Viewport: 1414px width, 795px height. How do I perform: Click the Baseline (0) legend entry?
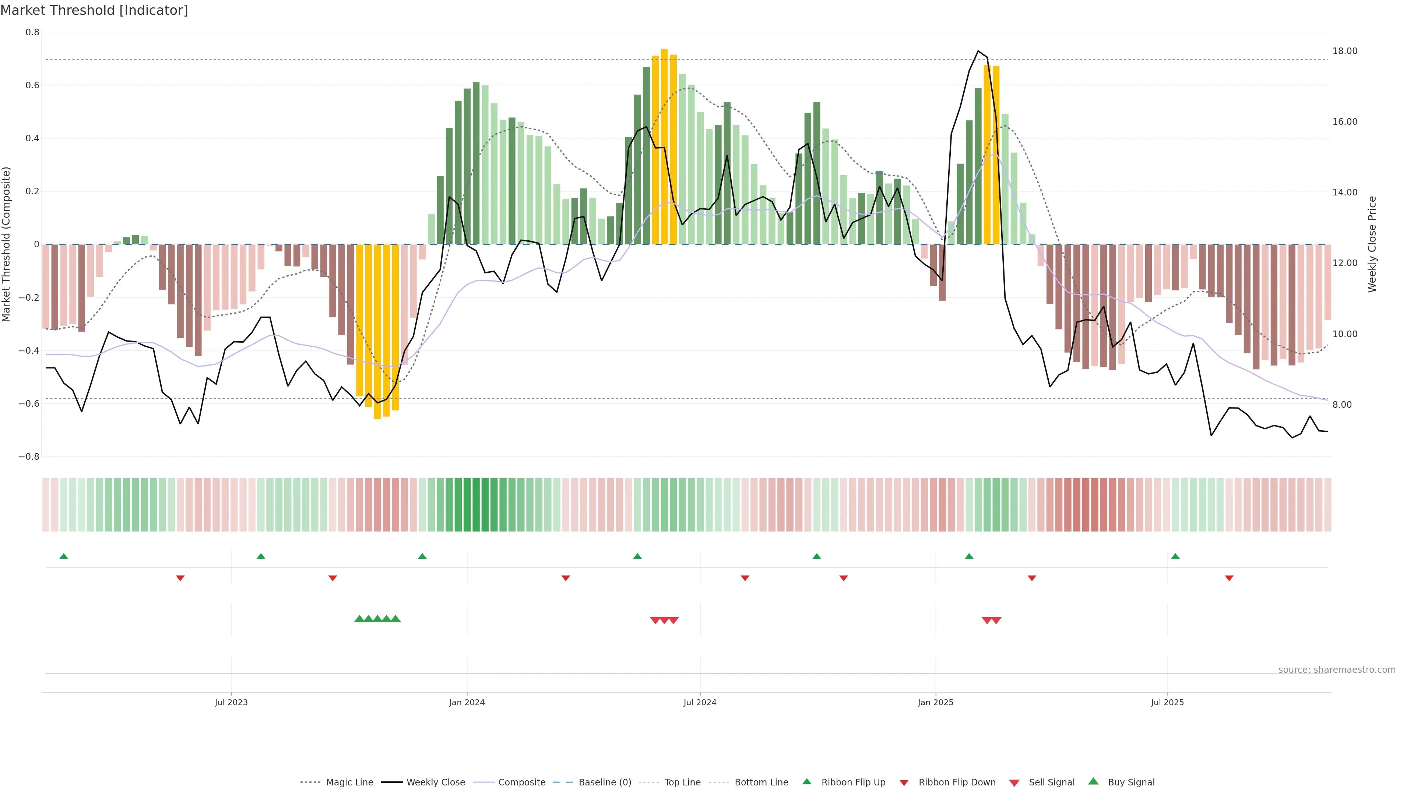605,782
